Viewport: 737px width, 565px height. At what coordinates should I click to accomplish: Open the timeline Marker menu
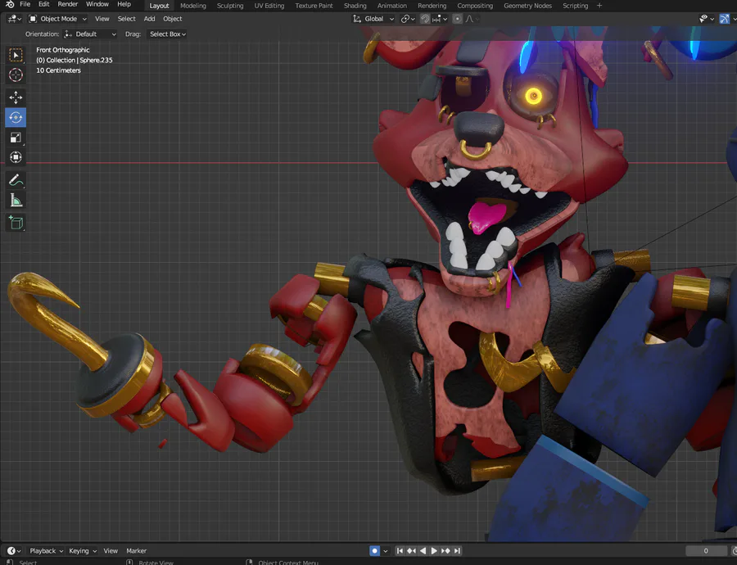pyautogui.click(x=136, y=551)
